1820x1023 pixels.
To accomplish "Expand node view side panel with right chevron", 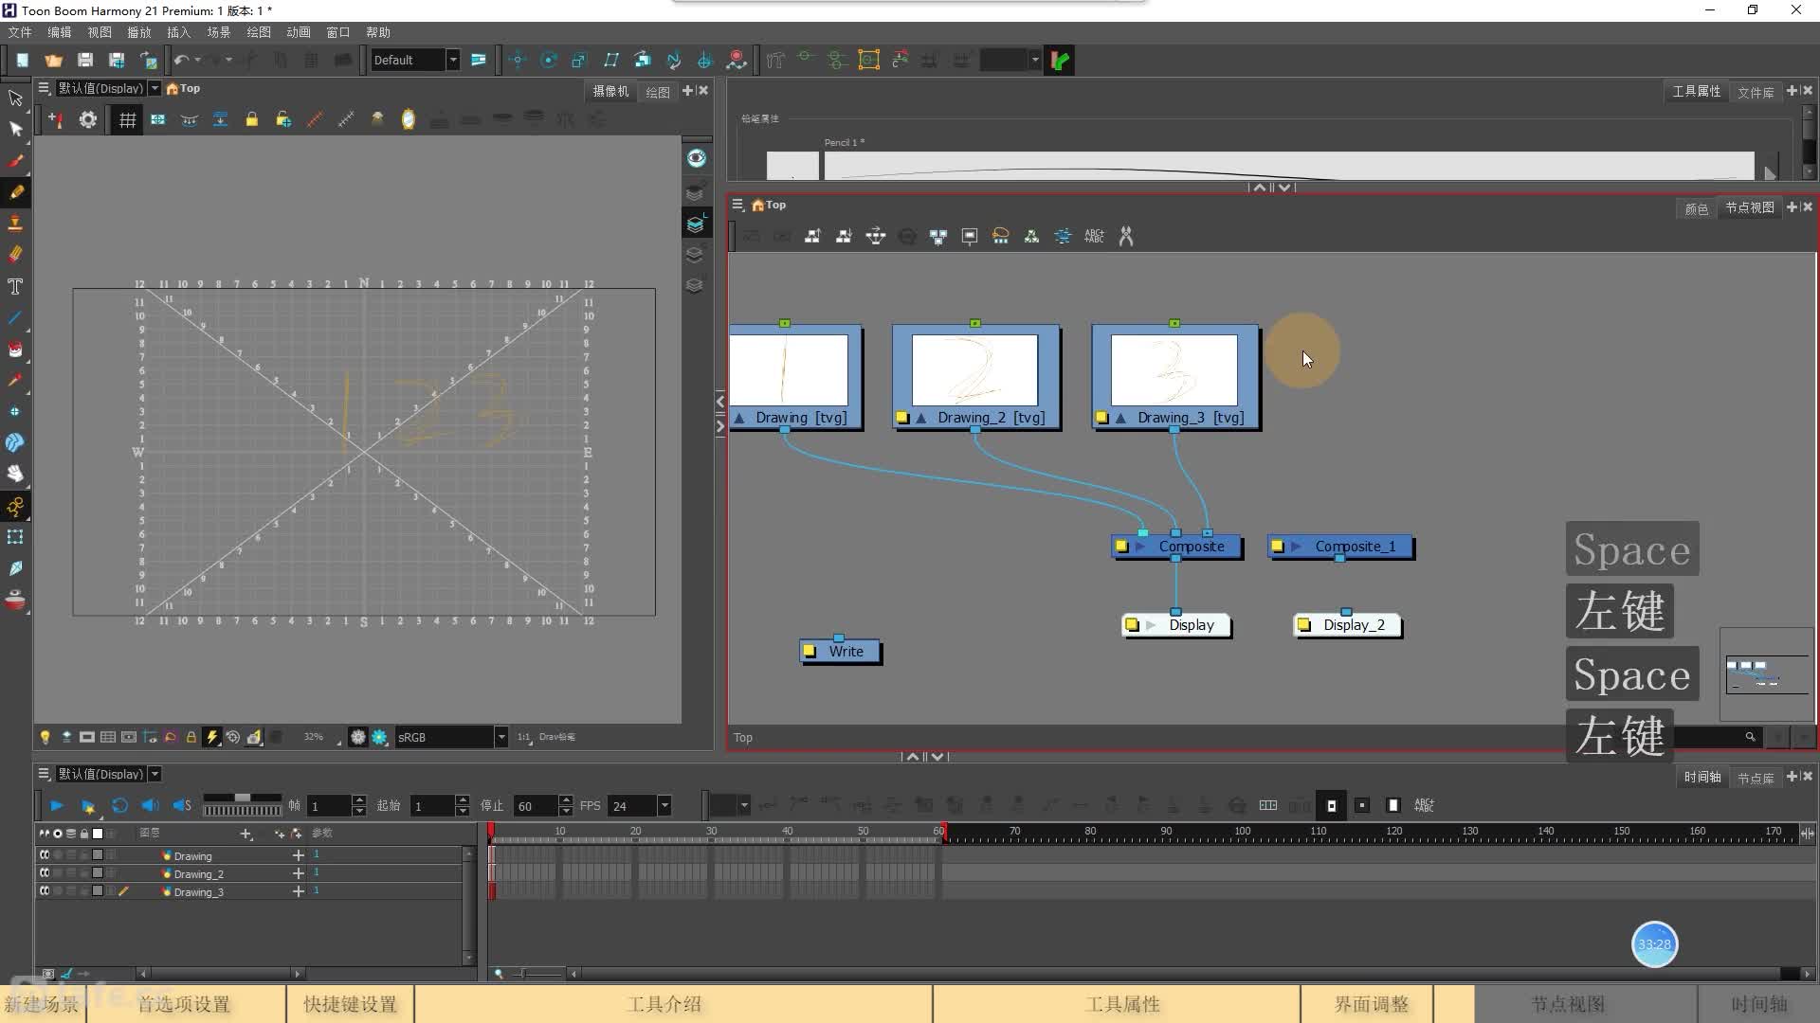I will pos(720,426).
